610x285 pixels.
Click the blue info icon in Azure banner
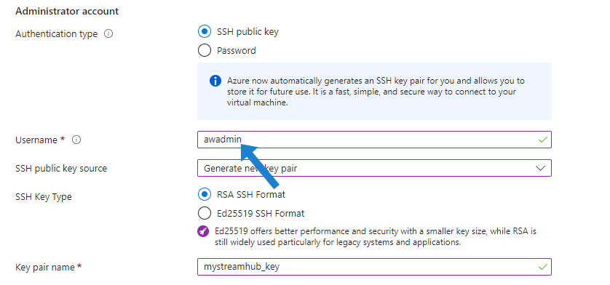[x=215, y=81]
